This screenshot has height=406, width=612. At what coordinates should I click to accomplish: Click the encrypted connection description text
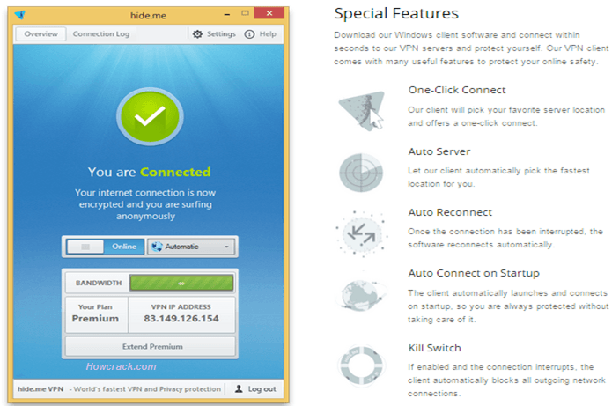click(x=145, y=204)
